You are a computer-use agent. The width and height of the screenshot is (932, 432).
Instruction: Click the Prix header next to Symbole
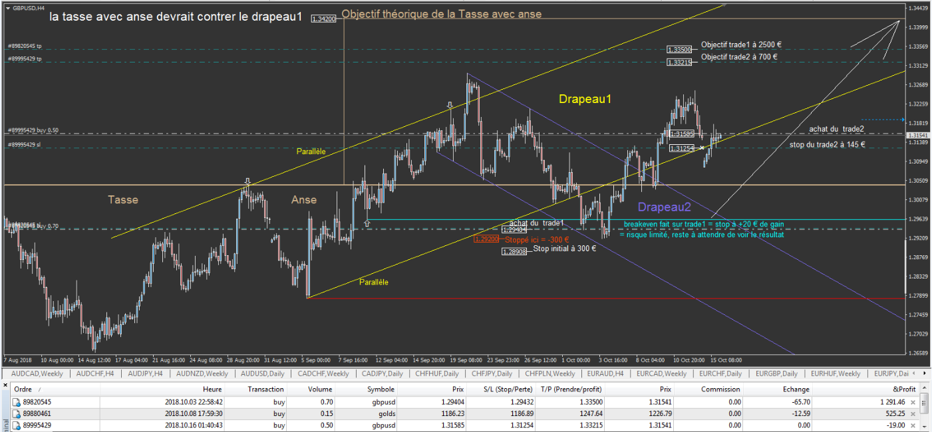tap(458, 389)
